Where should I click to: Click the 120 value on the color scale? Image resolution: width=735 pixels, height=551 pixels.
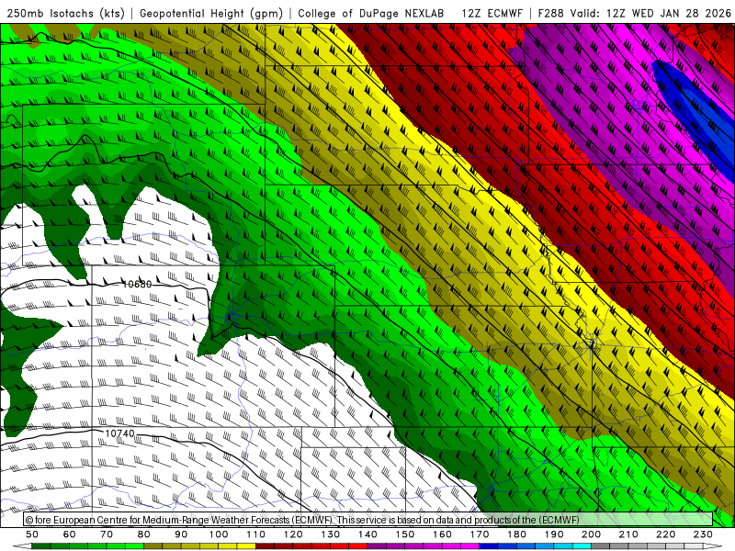[x=293, y=534]
